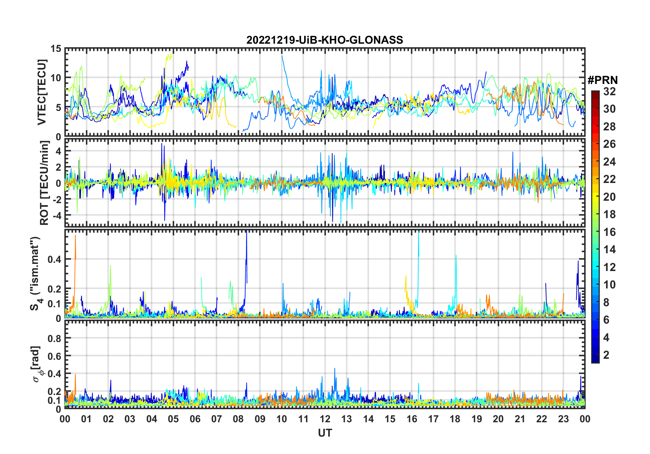Click the S4 ("ism.mat") axis label
Image resolution: width=650 pixels, height=454 pixels.
pyautogui.click(x=35, y=274)
